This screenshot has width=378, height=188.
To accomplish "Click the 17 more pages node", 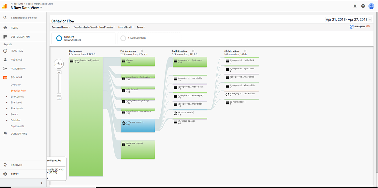I will [x=190, y=121].
